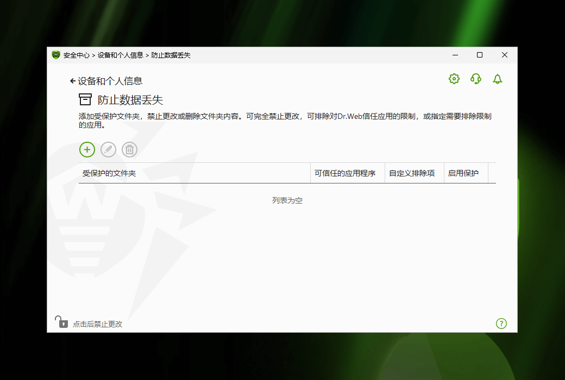Click the pencil edit icon
This screenshot has height=380, width=565.
pyautogui.click(x=109, y=149)
